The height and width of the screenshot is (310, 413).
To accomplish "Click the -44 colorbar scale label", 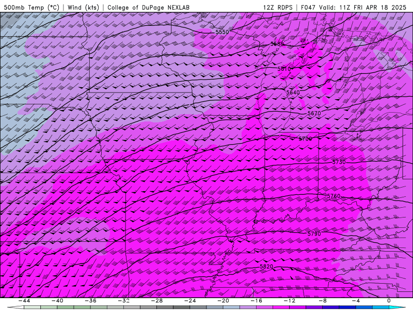I will point(24,301).
